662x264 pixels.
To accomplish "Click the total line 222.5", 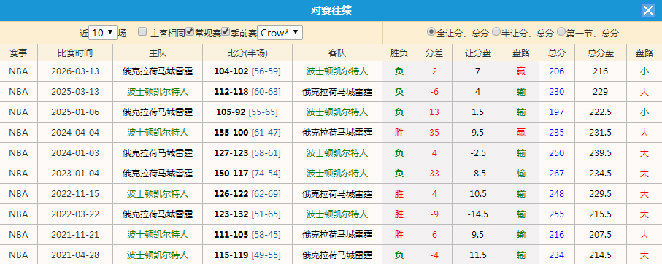I will pos(601,112).
